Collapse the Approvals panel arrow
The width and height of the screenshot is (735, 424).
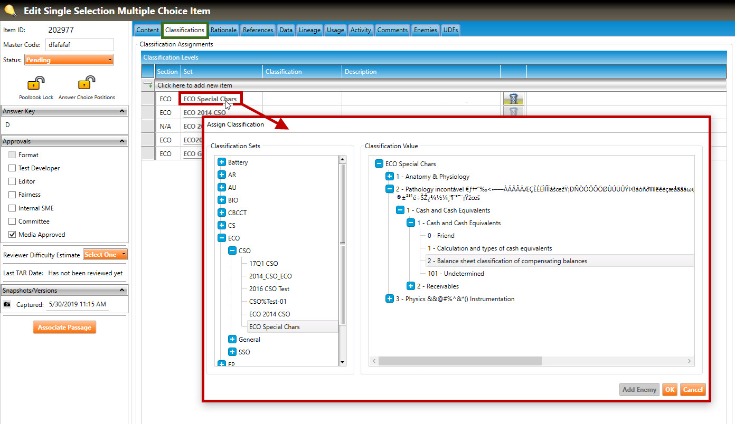[x=122, y=141]
